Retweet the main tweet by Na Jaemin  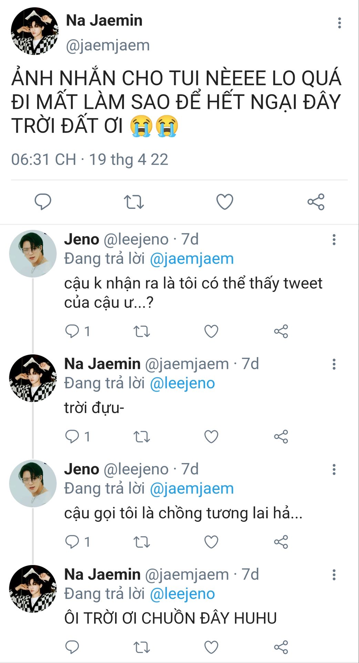[134, 202]
